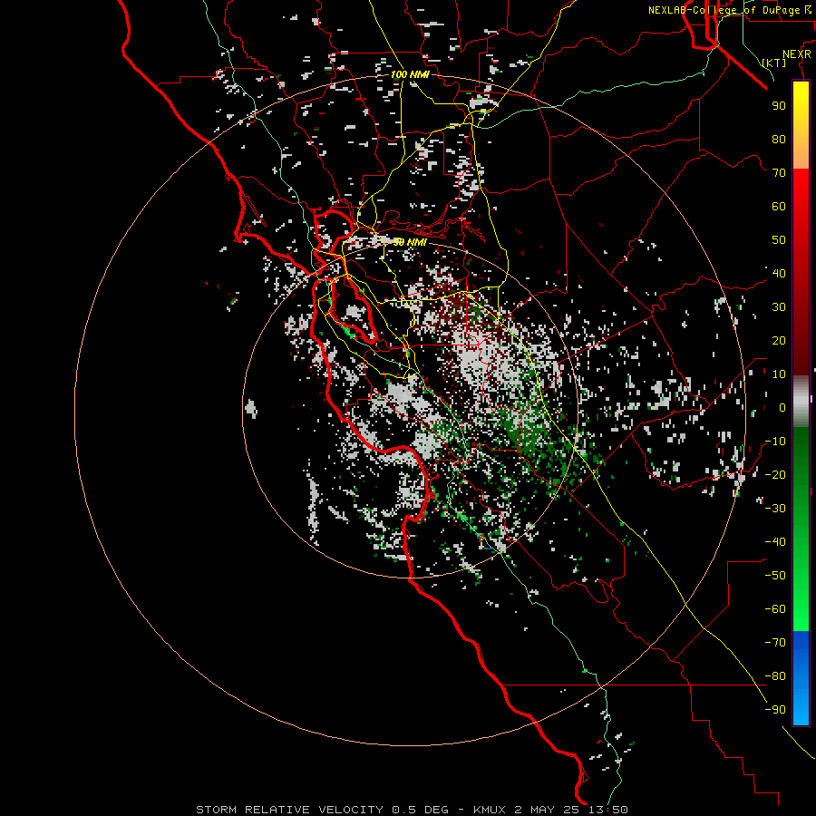The height and width of the screenshot is (816, 816).
Task: Click the "-10" value on velocity scale
Action: tap(775, 442)
